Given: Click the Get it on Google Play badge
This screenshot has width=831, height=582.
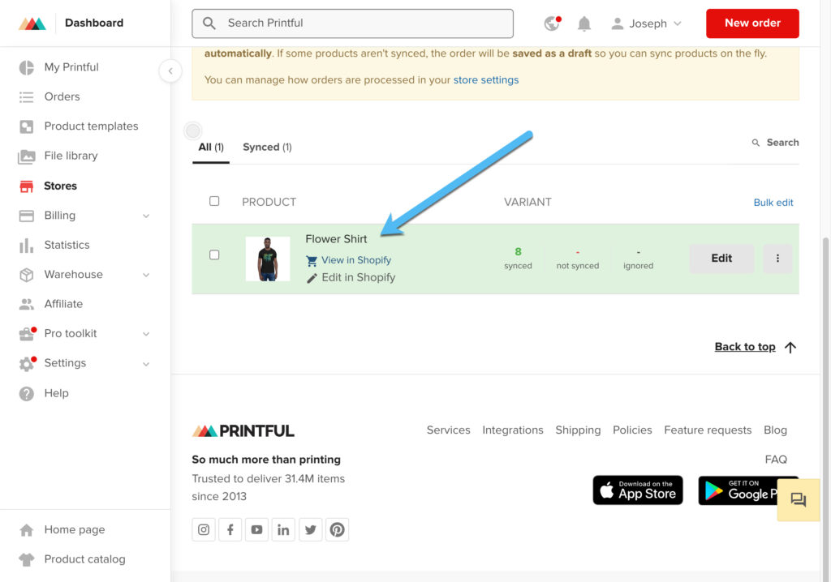Looking at the screenshot, I should pos(737,490).
